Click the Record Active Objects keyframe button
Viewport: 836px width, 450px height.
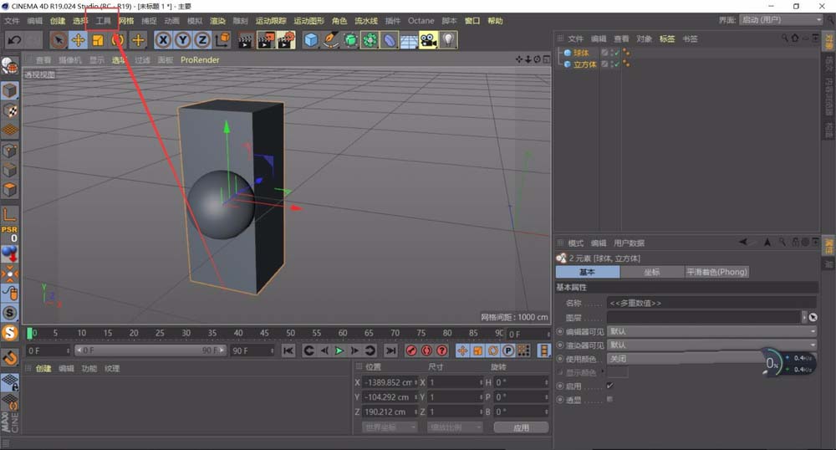tap(411, 350)
